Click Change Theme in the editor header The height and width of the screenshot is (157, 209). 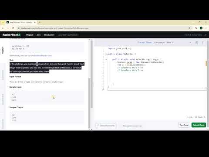click(145, 42)
